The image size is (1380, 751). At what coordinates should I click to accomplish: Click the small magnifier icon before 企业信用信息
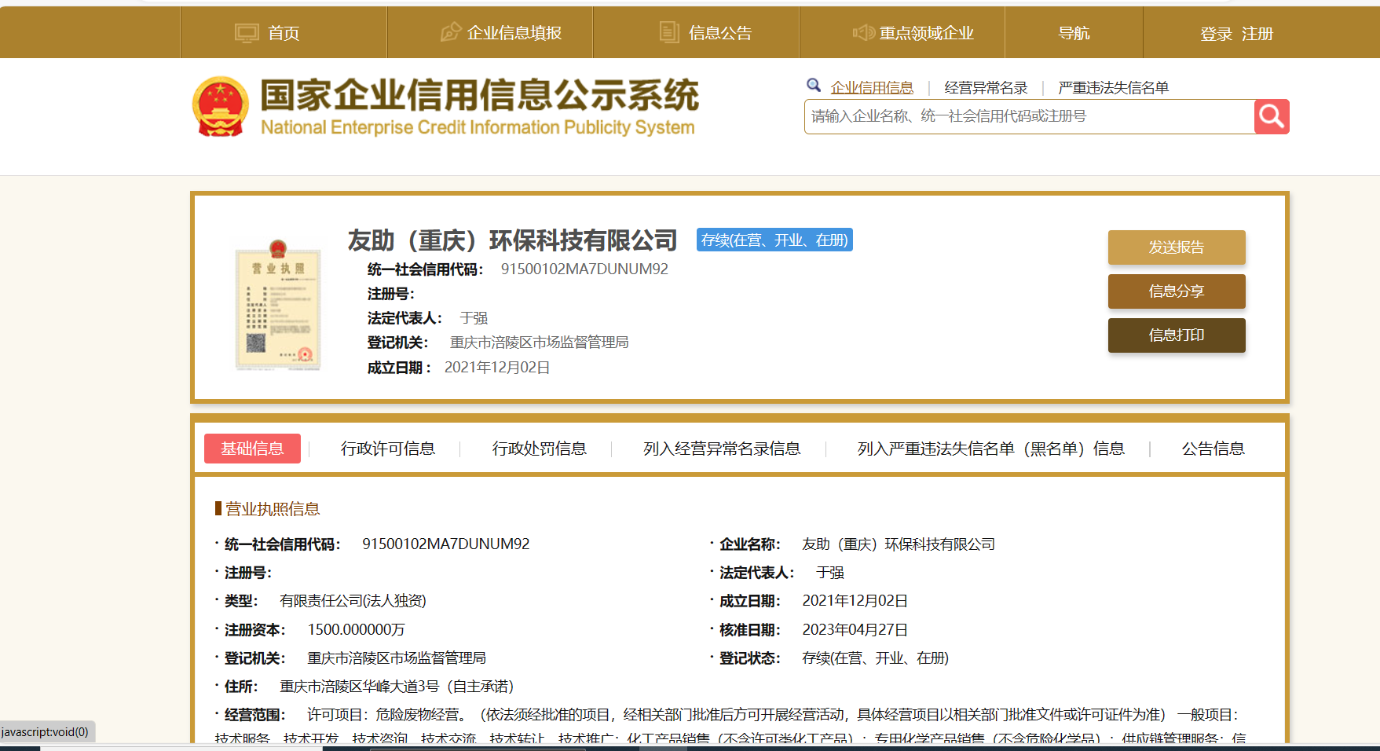tap(814, 85)
